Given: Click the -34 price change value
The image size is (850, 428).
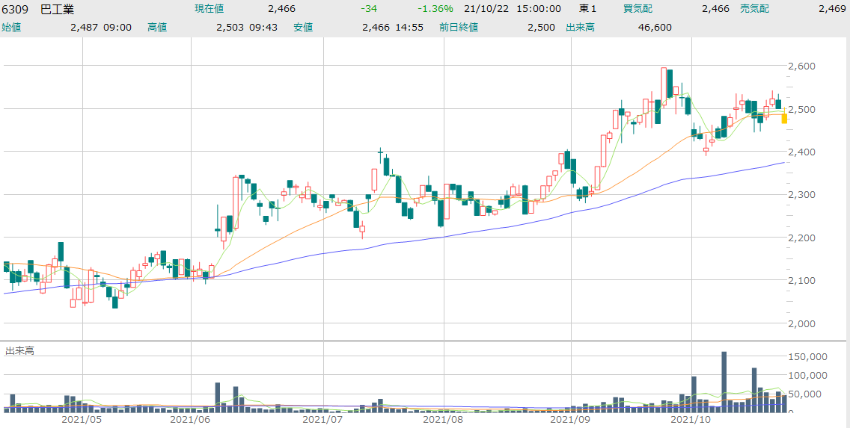Looking at the screenshot, I should 368,9.
